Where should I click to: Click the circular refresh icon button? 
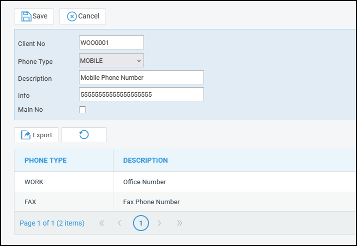coord(84,135)
